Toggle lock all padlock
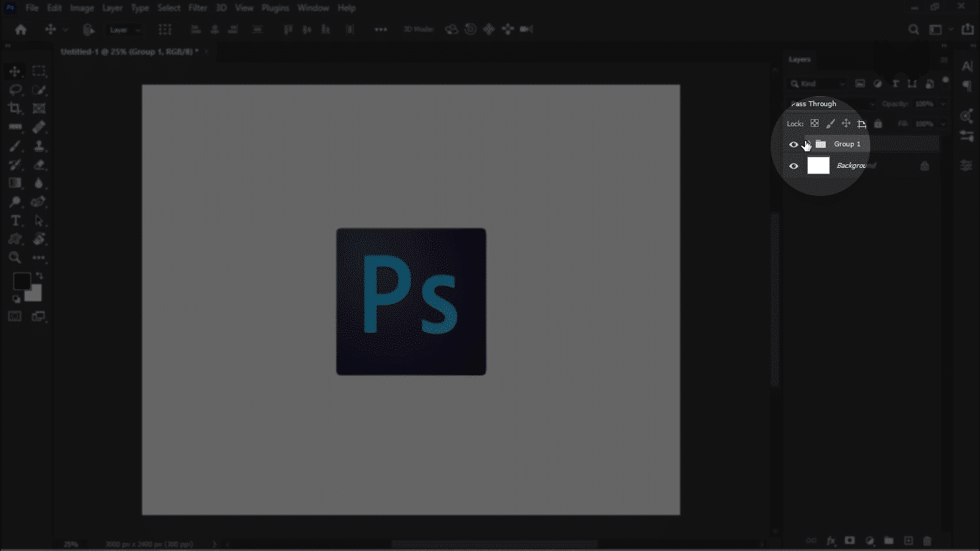 click(877, 123)
